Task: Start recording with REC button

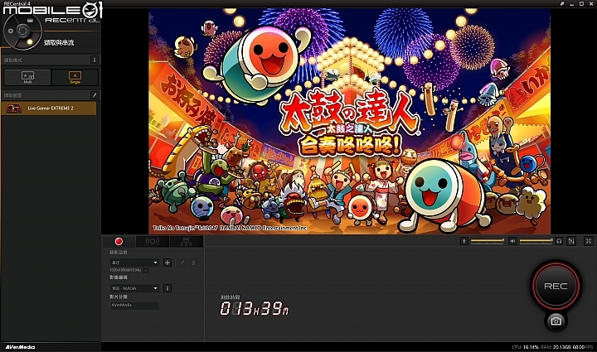Action: (x=556, y=286)
